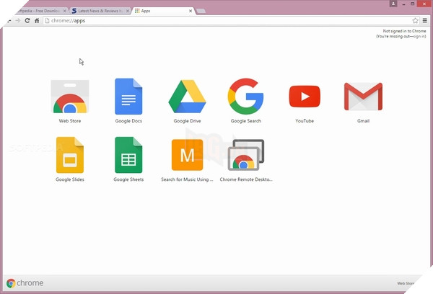Launch the Gmail app

363,97
